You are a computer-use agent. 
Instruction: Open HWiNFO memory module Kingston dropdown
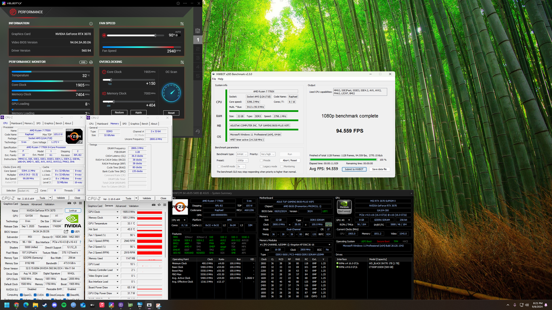(296, 245)
